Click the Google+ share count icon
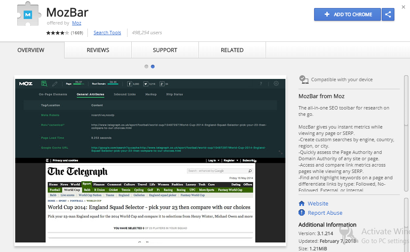This screenshot has width=410, height=252. pos(162,84)
